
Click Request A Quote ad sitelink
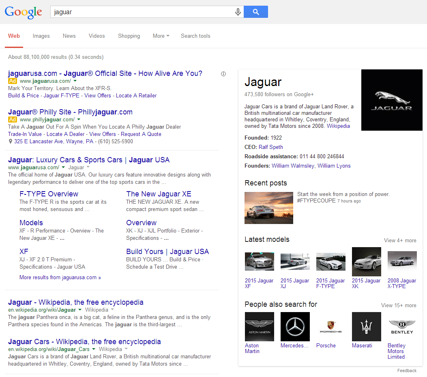[141, 134]
